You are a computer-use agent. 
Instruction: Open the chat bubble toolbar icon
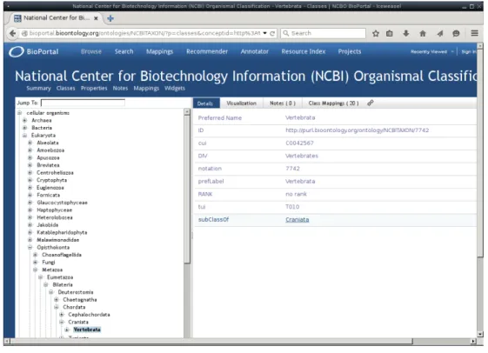[x=456, y=33]
